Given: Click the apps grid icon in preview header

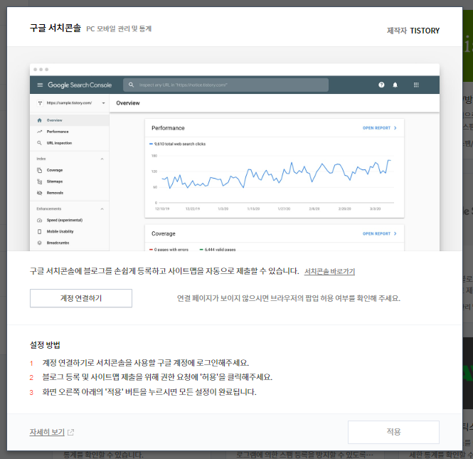Looking at the screenshot, I should point(416,85).
